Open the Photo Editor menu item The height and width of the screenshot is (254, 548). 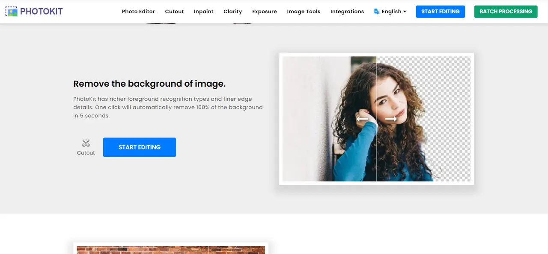pos(138,12)
